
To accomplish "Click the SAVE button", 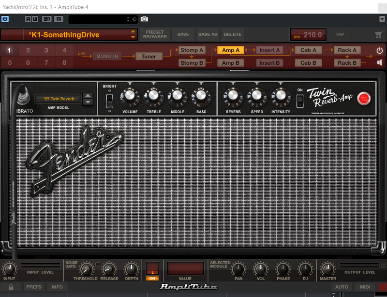I will (183, 34).
